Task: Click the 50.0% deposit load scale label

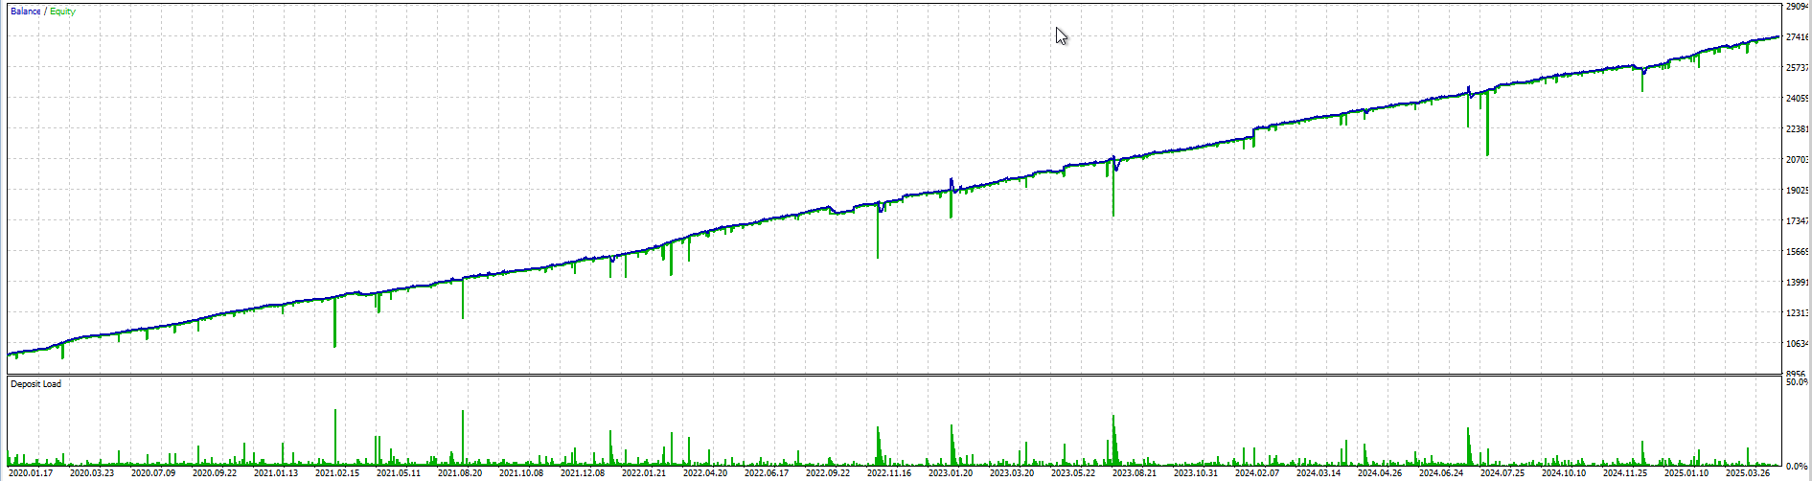Action: pyautogui.click(x=1796, y=382)
